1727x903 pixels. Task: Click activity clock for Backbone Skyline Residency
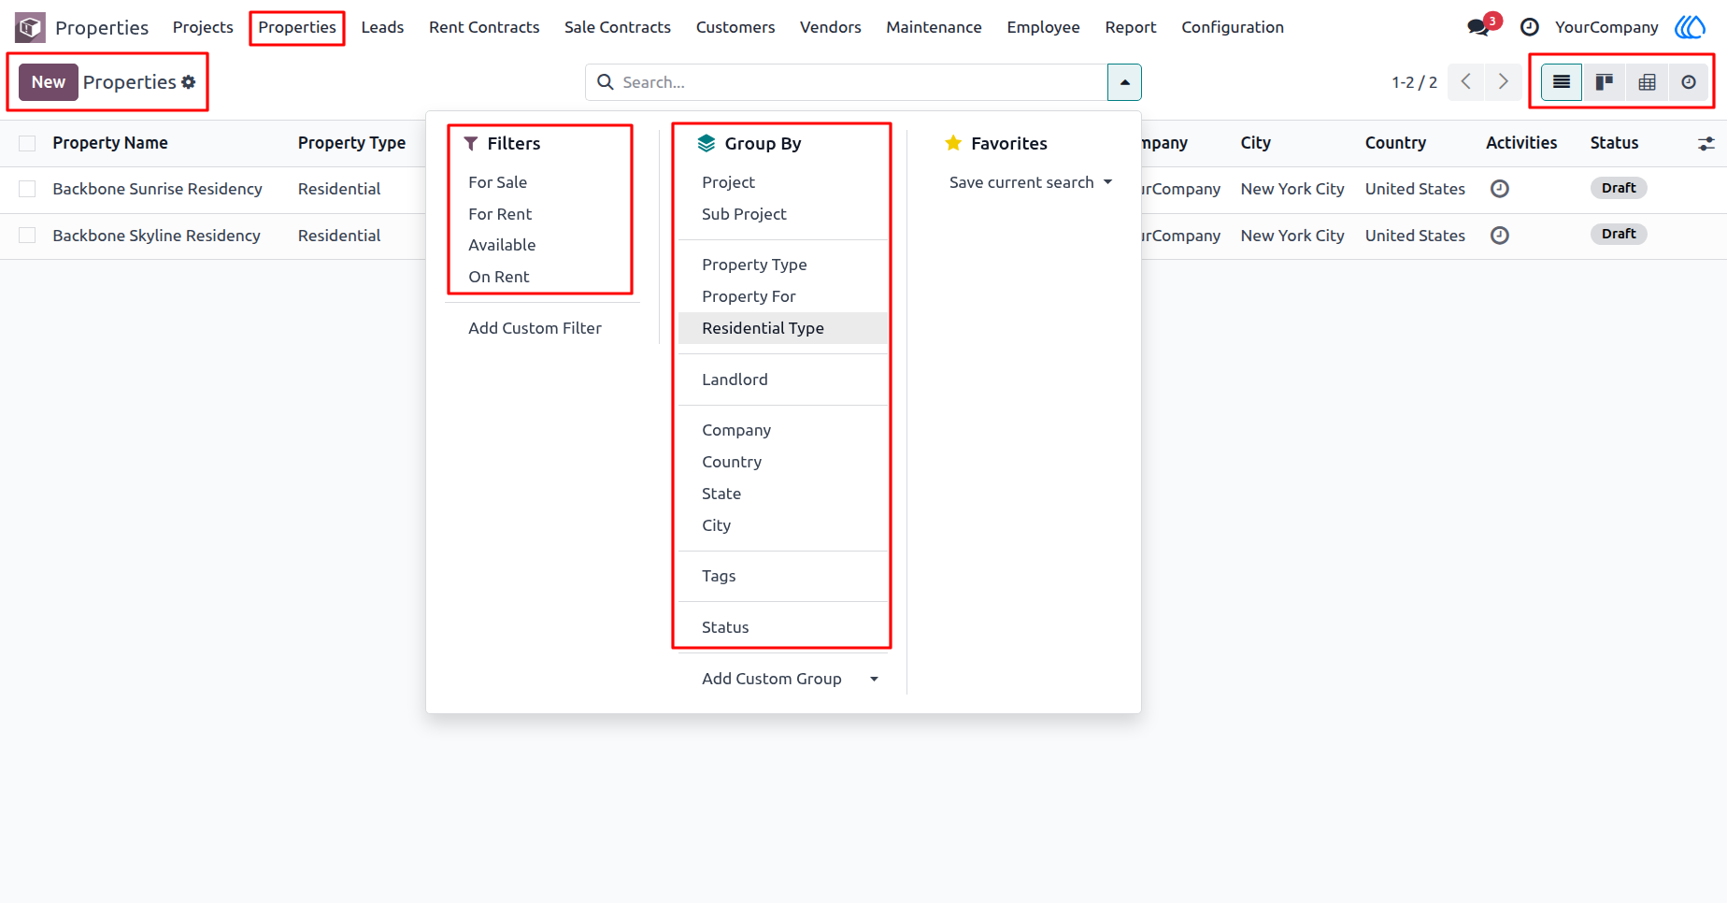(x=1500, y=236)
